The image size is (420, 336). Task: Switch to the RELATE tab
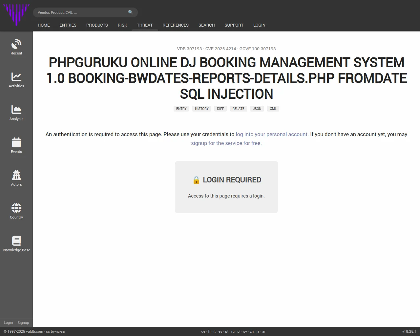click(x=239, y=109)
